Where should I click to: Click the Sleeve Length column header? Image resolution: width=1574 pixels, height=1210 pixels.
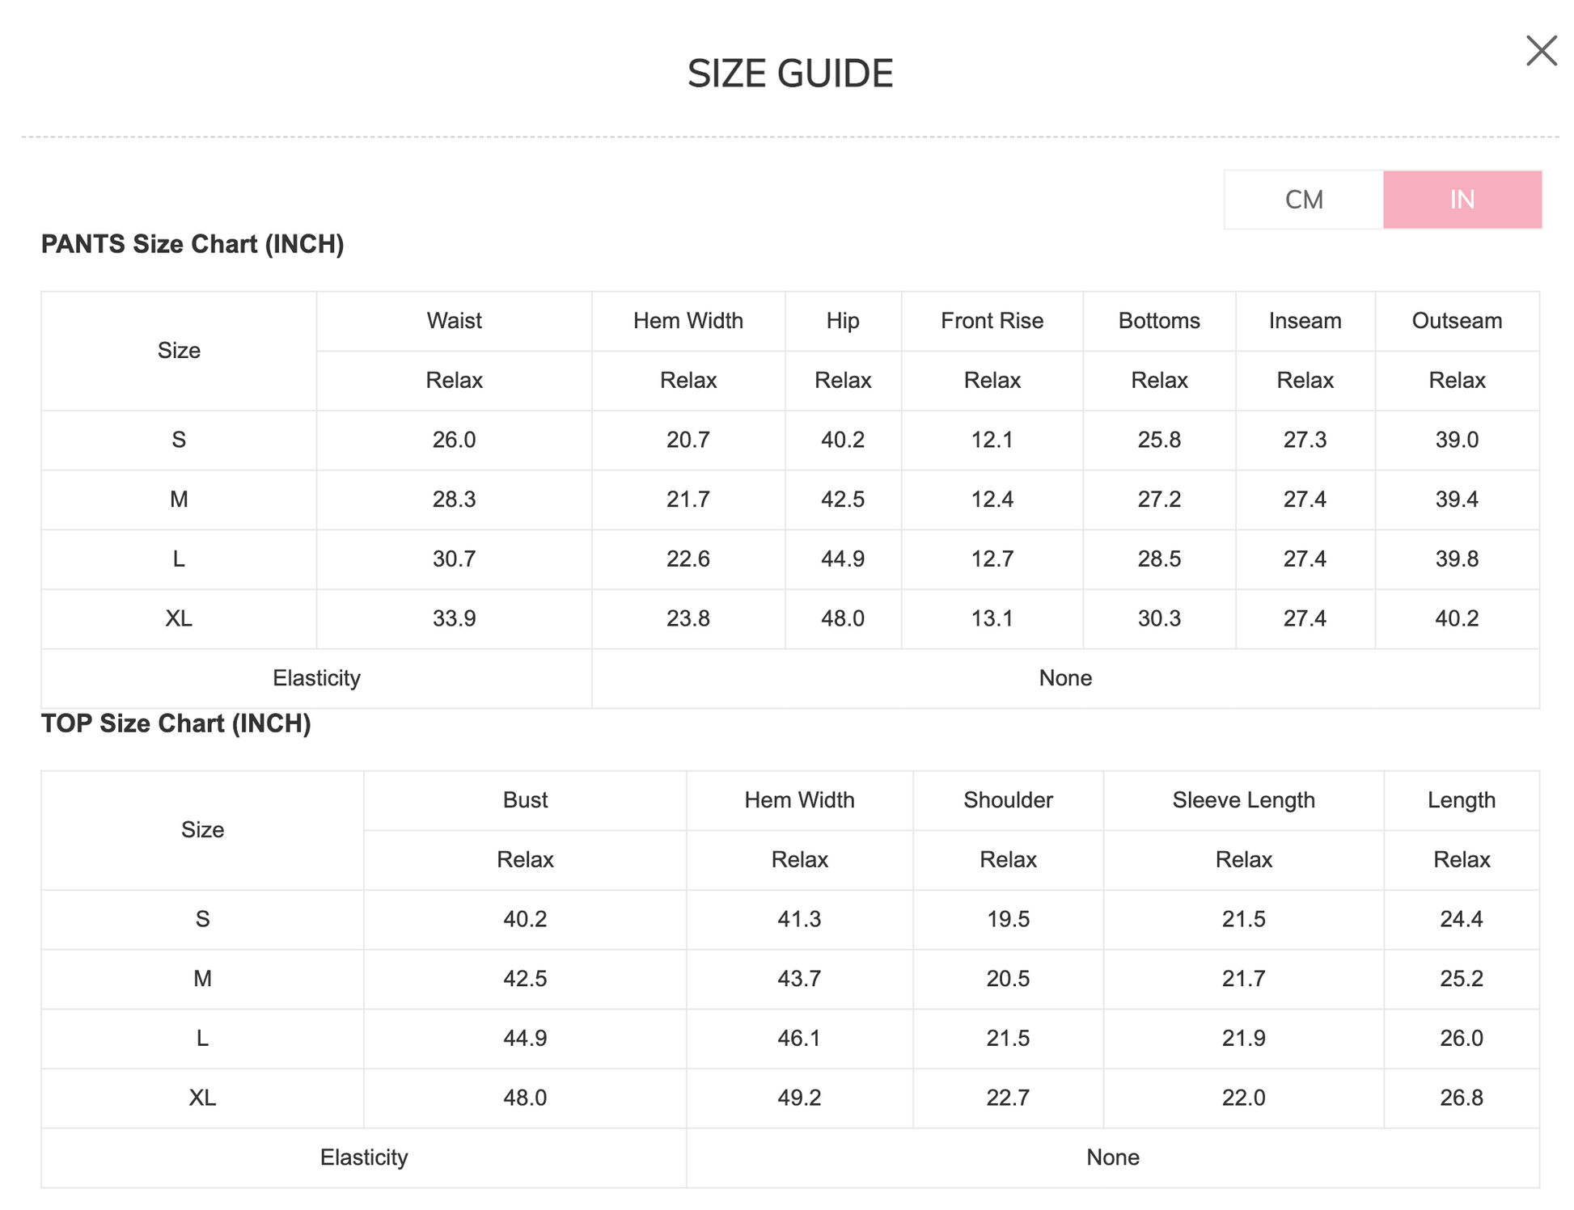click(x=1243, y=800)
